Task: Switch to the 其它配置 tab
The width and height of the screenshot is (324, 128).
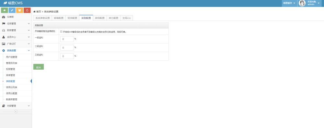Action: (x=113, y=18)
